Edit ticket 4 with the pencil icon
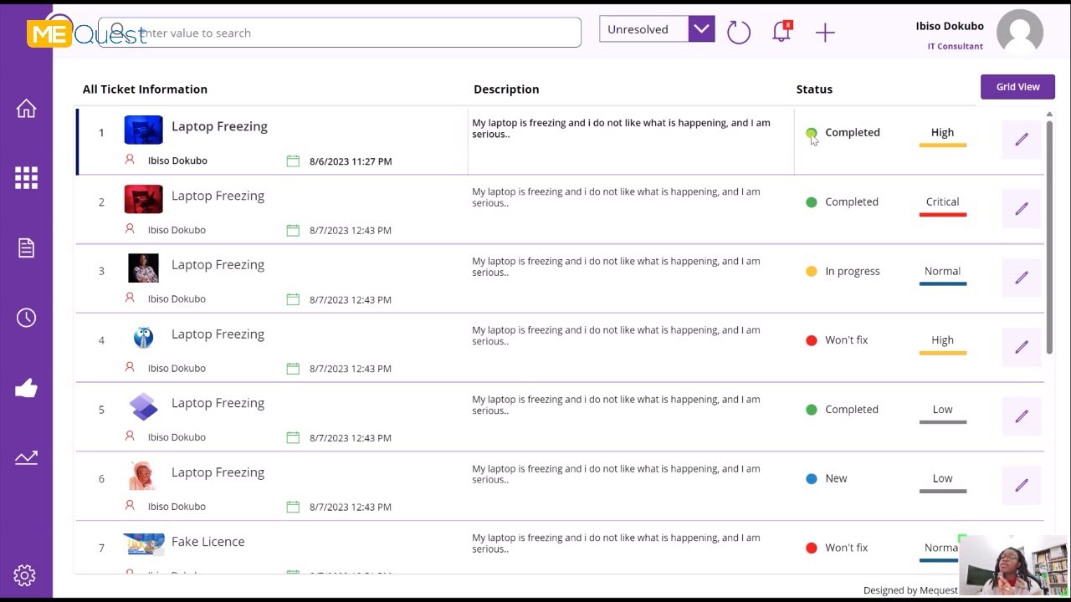This screenshot has height=602, width=1071. pyautogui.click(x=1022, y=347)
